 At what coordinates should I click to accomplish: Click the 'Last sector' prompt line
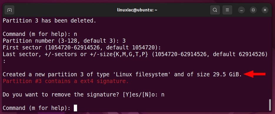[135, 54]
